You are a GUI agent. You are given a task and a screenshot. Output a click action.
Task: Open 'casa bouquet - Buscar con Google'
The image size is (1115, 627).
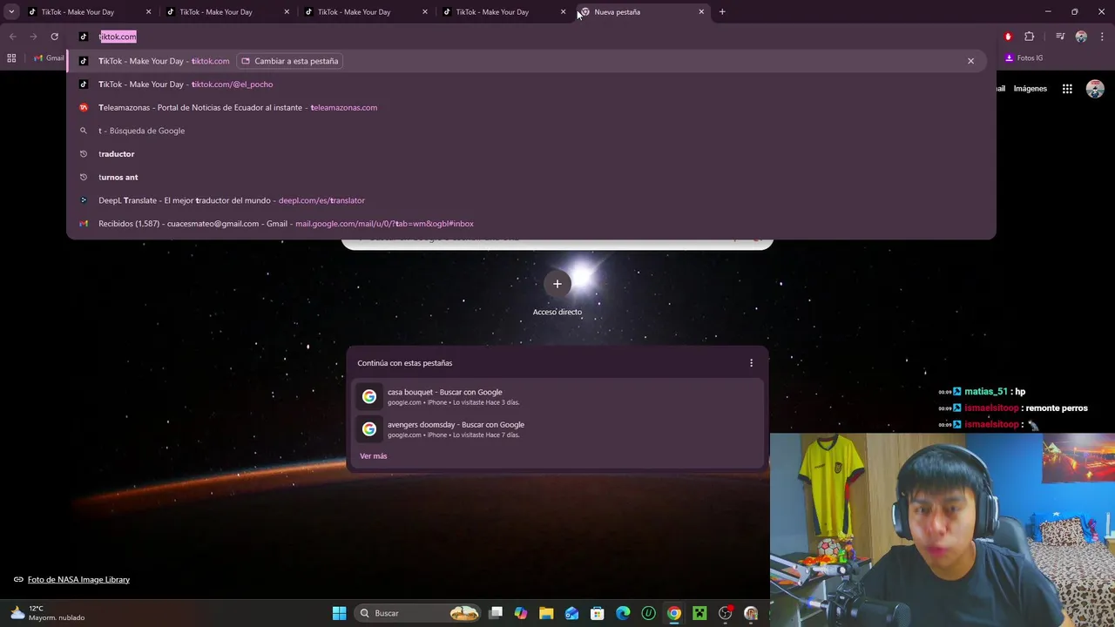point(557,397)
